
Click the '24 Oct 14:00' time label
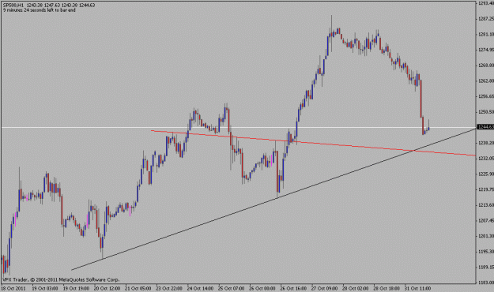tap(200, 288)
